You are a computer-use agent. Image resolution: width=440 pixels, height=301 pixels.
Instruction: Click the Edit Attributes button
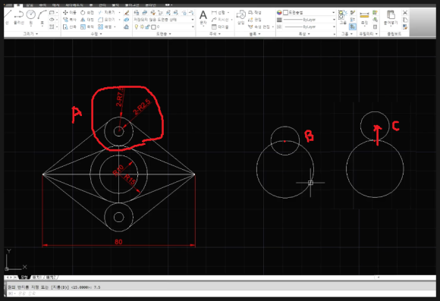point(259,27)
